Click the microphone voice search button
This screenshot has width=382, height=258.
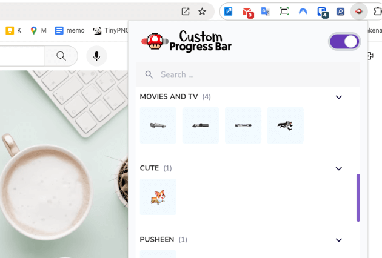96,56
